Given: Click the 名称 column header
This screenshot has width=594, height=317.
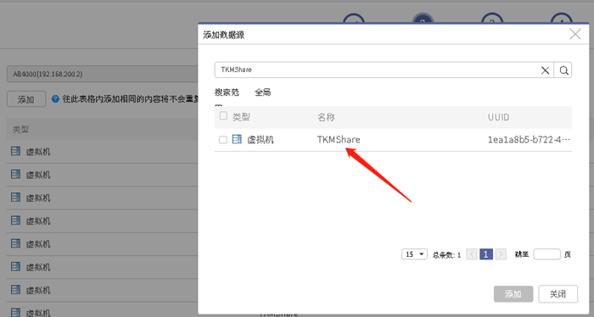Looking at the screenshot, I should (326, 117).
